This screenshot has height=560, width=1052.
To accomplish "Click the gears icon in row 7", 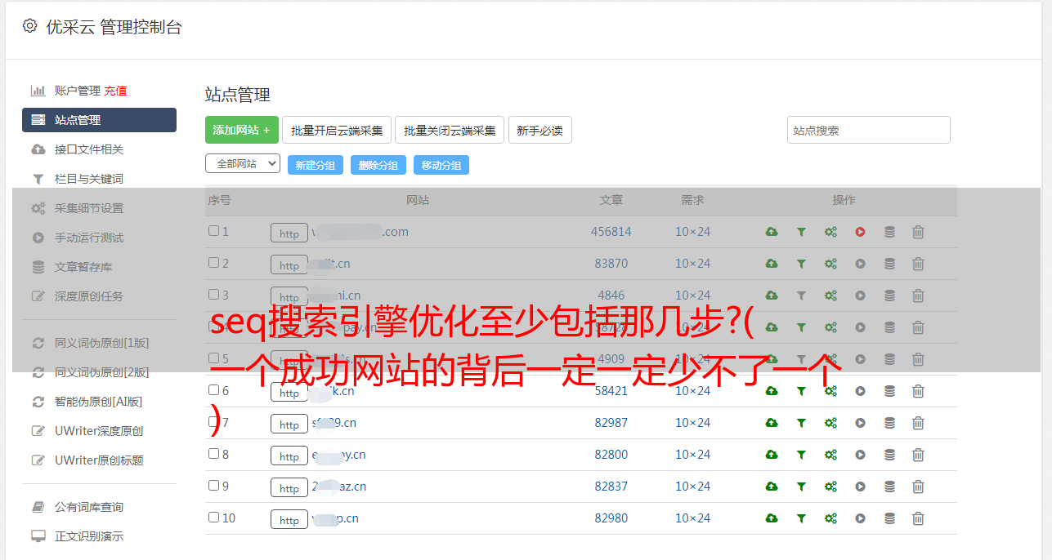I will 830,423.
